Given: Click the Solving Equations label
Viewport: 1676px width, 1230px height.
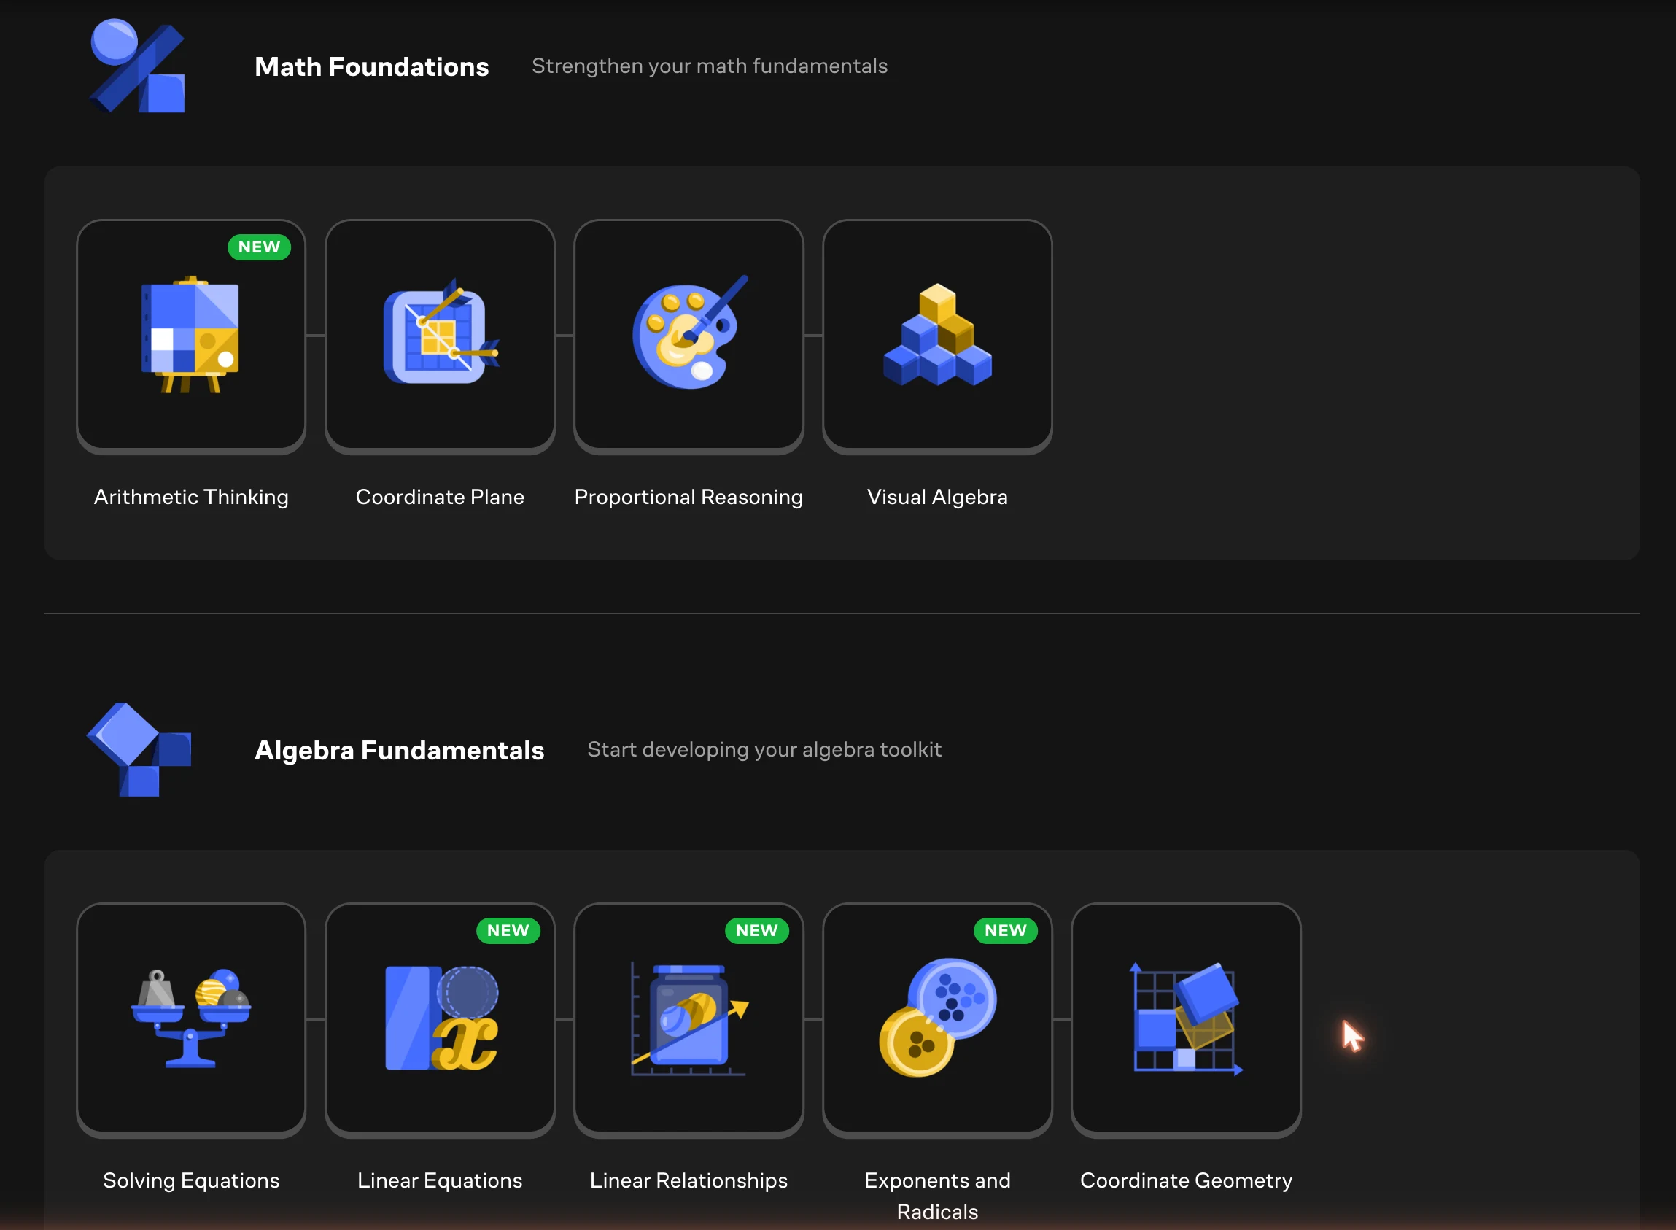Looking at the screenshot, I should point(191,1180).
